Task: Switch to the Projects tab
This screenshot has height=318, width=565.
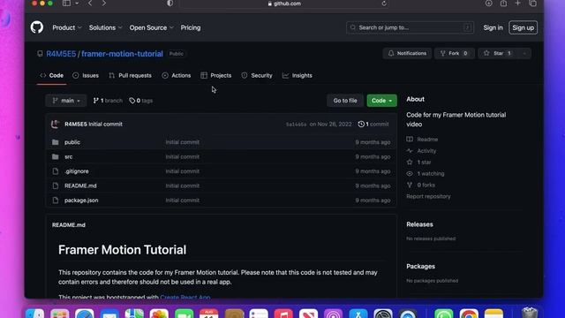Action: tap(216, 75)
